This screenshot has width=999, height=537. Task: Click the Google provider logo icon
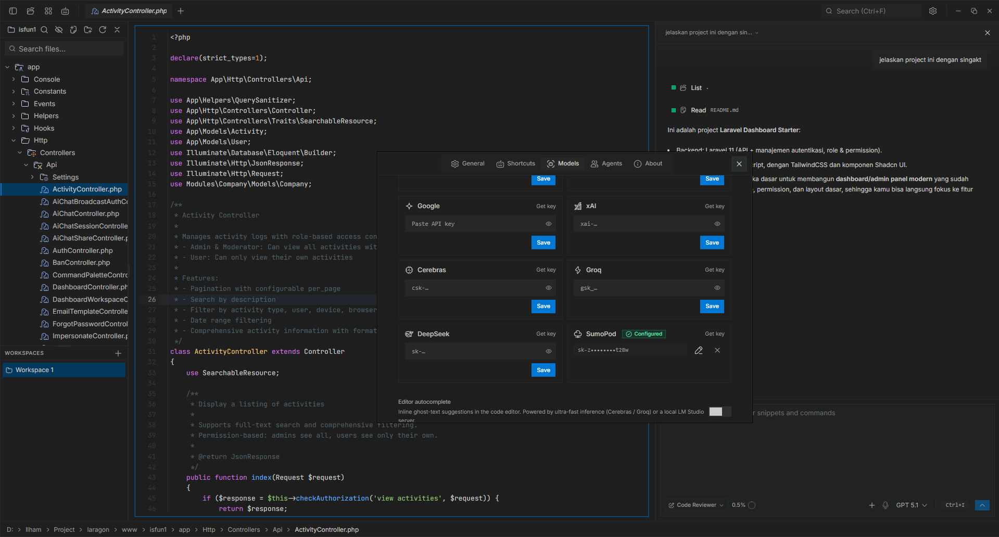pyautogui.click(x=409, y=206)
